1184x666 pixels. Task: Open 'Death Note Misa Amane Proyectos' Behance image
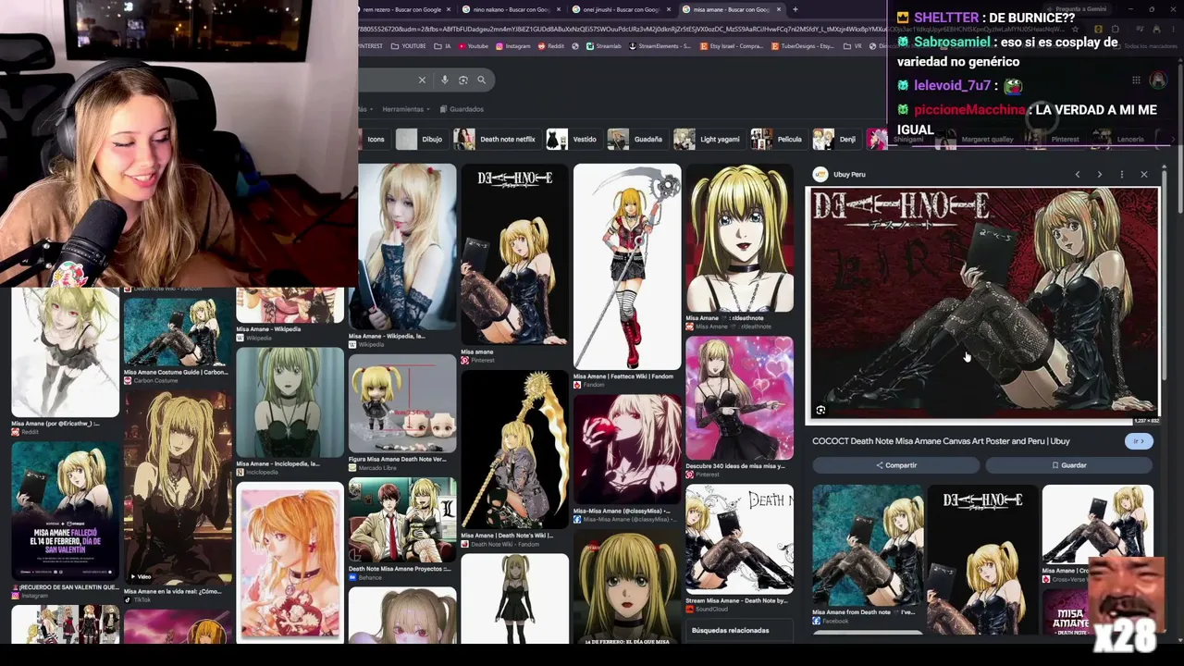(x=402, y=521)
